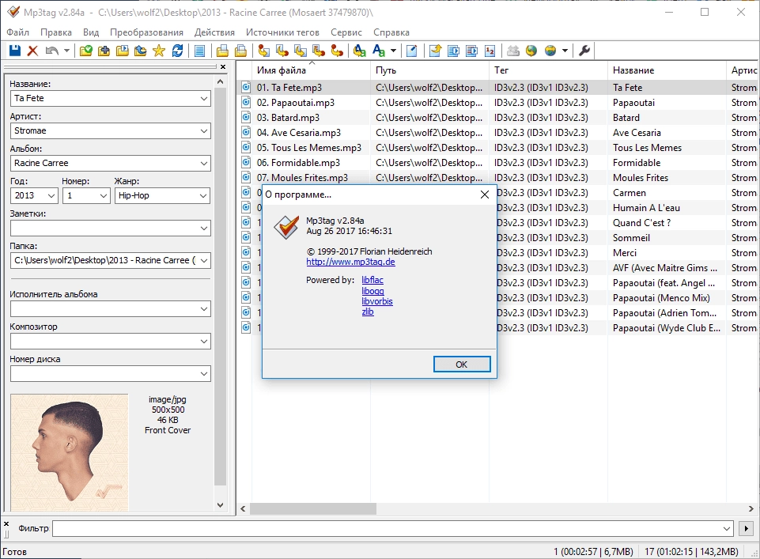Open the Файл menu
Screen dimensions: 760x559
click(x=18, y=32)
